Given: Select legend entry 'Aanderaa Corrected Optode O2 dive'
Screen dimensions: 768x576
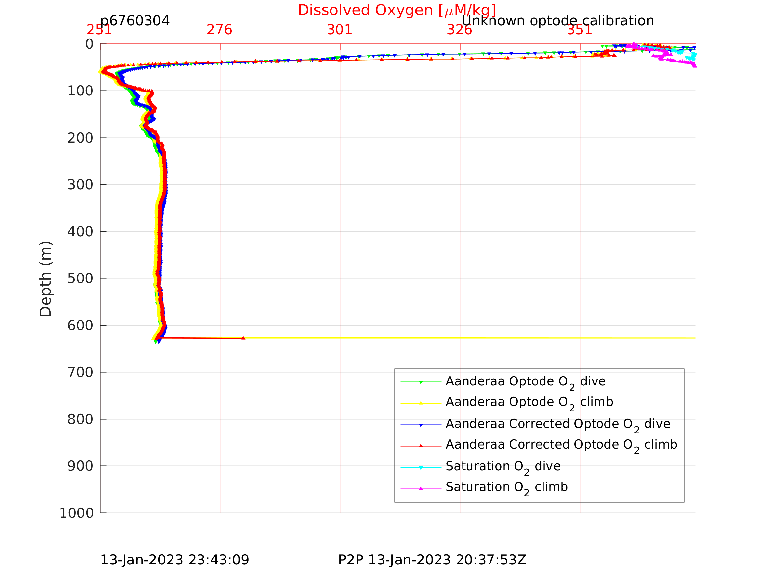Looking at the screenshot, I should (558, 425).
